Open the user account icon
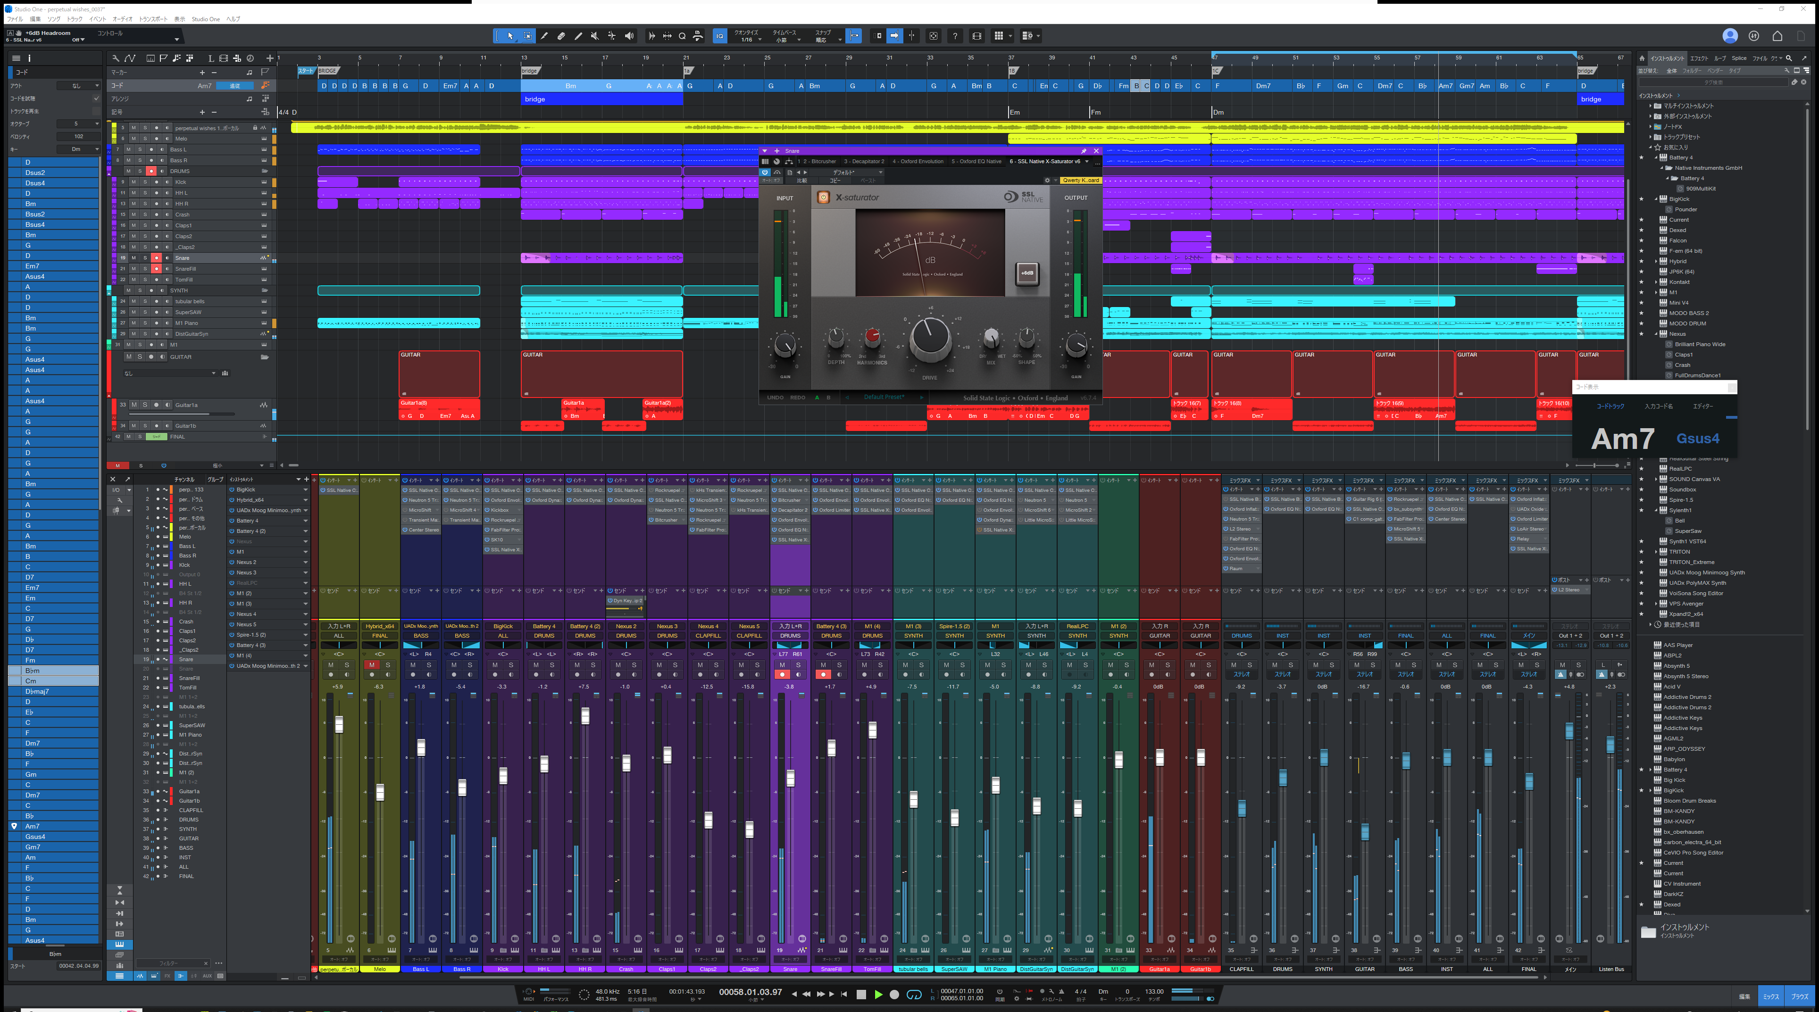The width and height of the screenshot is (1819, 1012). (x=1729, y=36)
